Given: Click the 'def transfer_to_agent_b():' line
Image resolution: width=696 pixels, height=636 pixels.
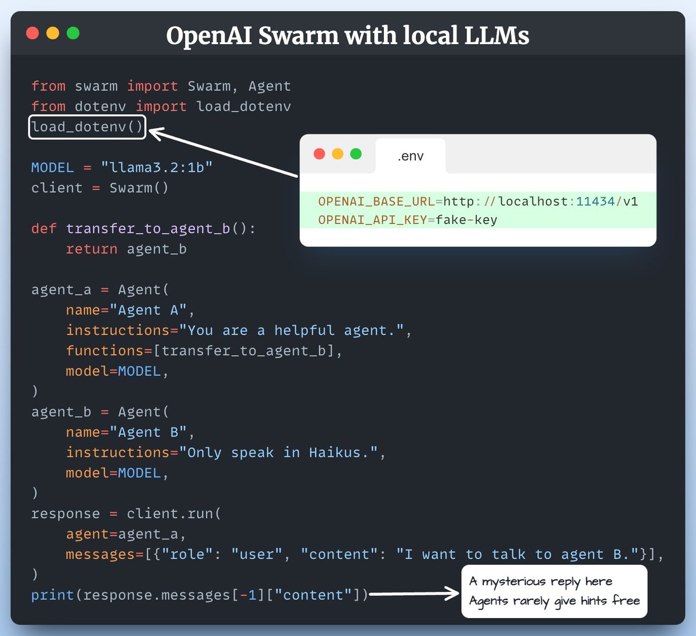Looking at the screenshot, I should coord(143,229).
